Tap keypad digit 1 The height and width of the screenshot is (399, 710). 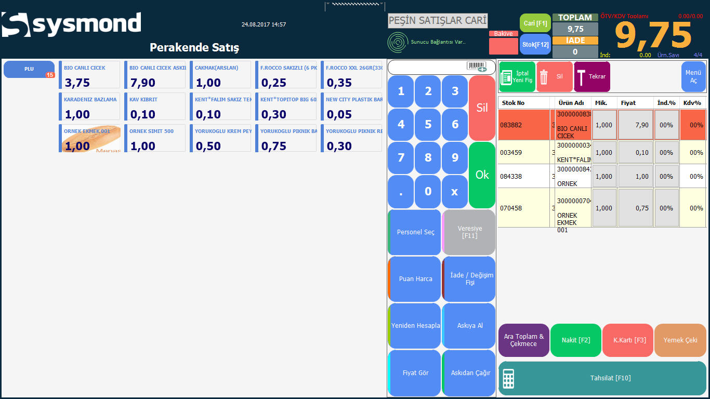tap(401, 91)
